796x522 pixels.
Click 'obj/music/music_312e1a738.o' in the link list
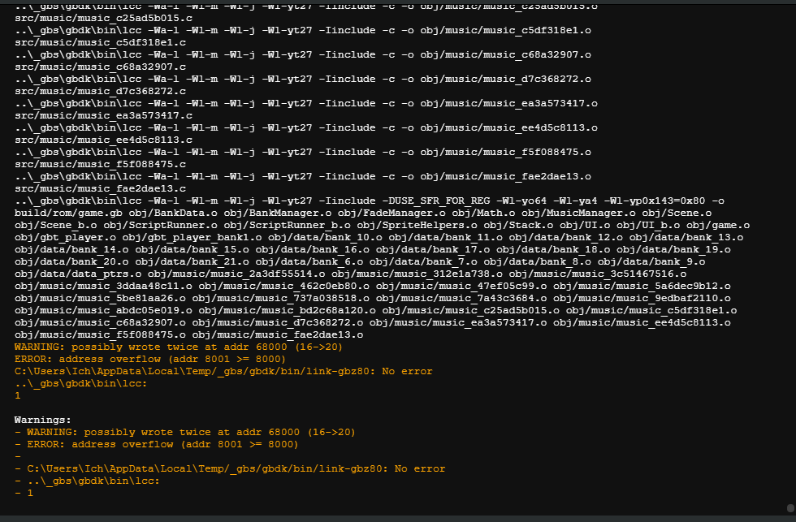[x=417, y=274]
